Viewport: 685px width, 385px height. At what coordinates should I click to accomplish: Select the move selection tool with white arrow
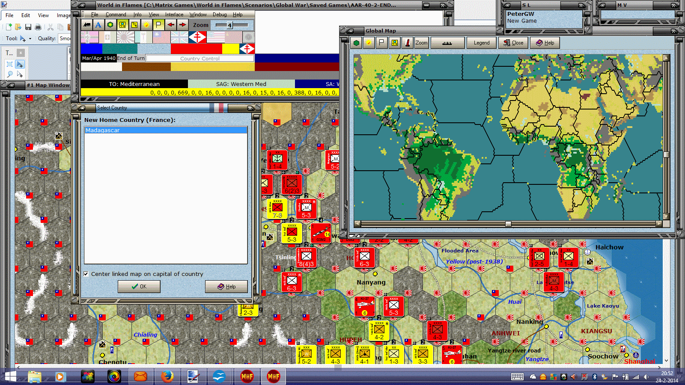[20, 74]
